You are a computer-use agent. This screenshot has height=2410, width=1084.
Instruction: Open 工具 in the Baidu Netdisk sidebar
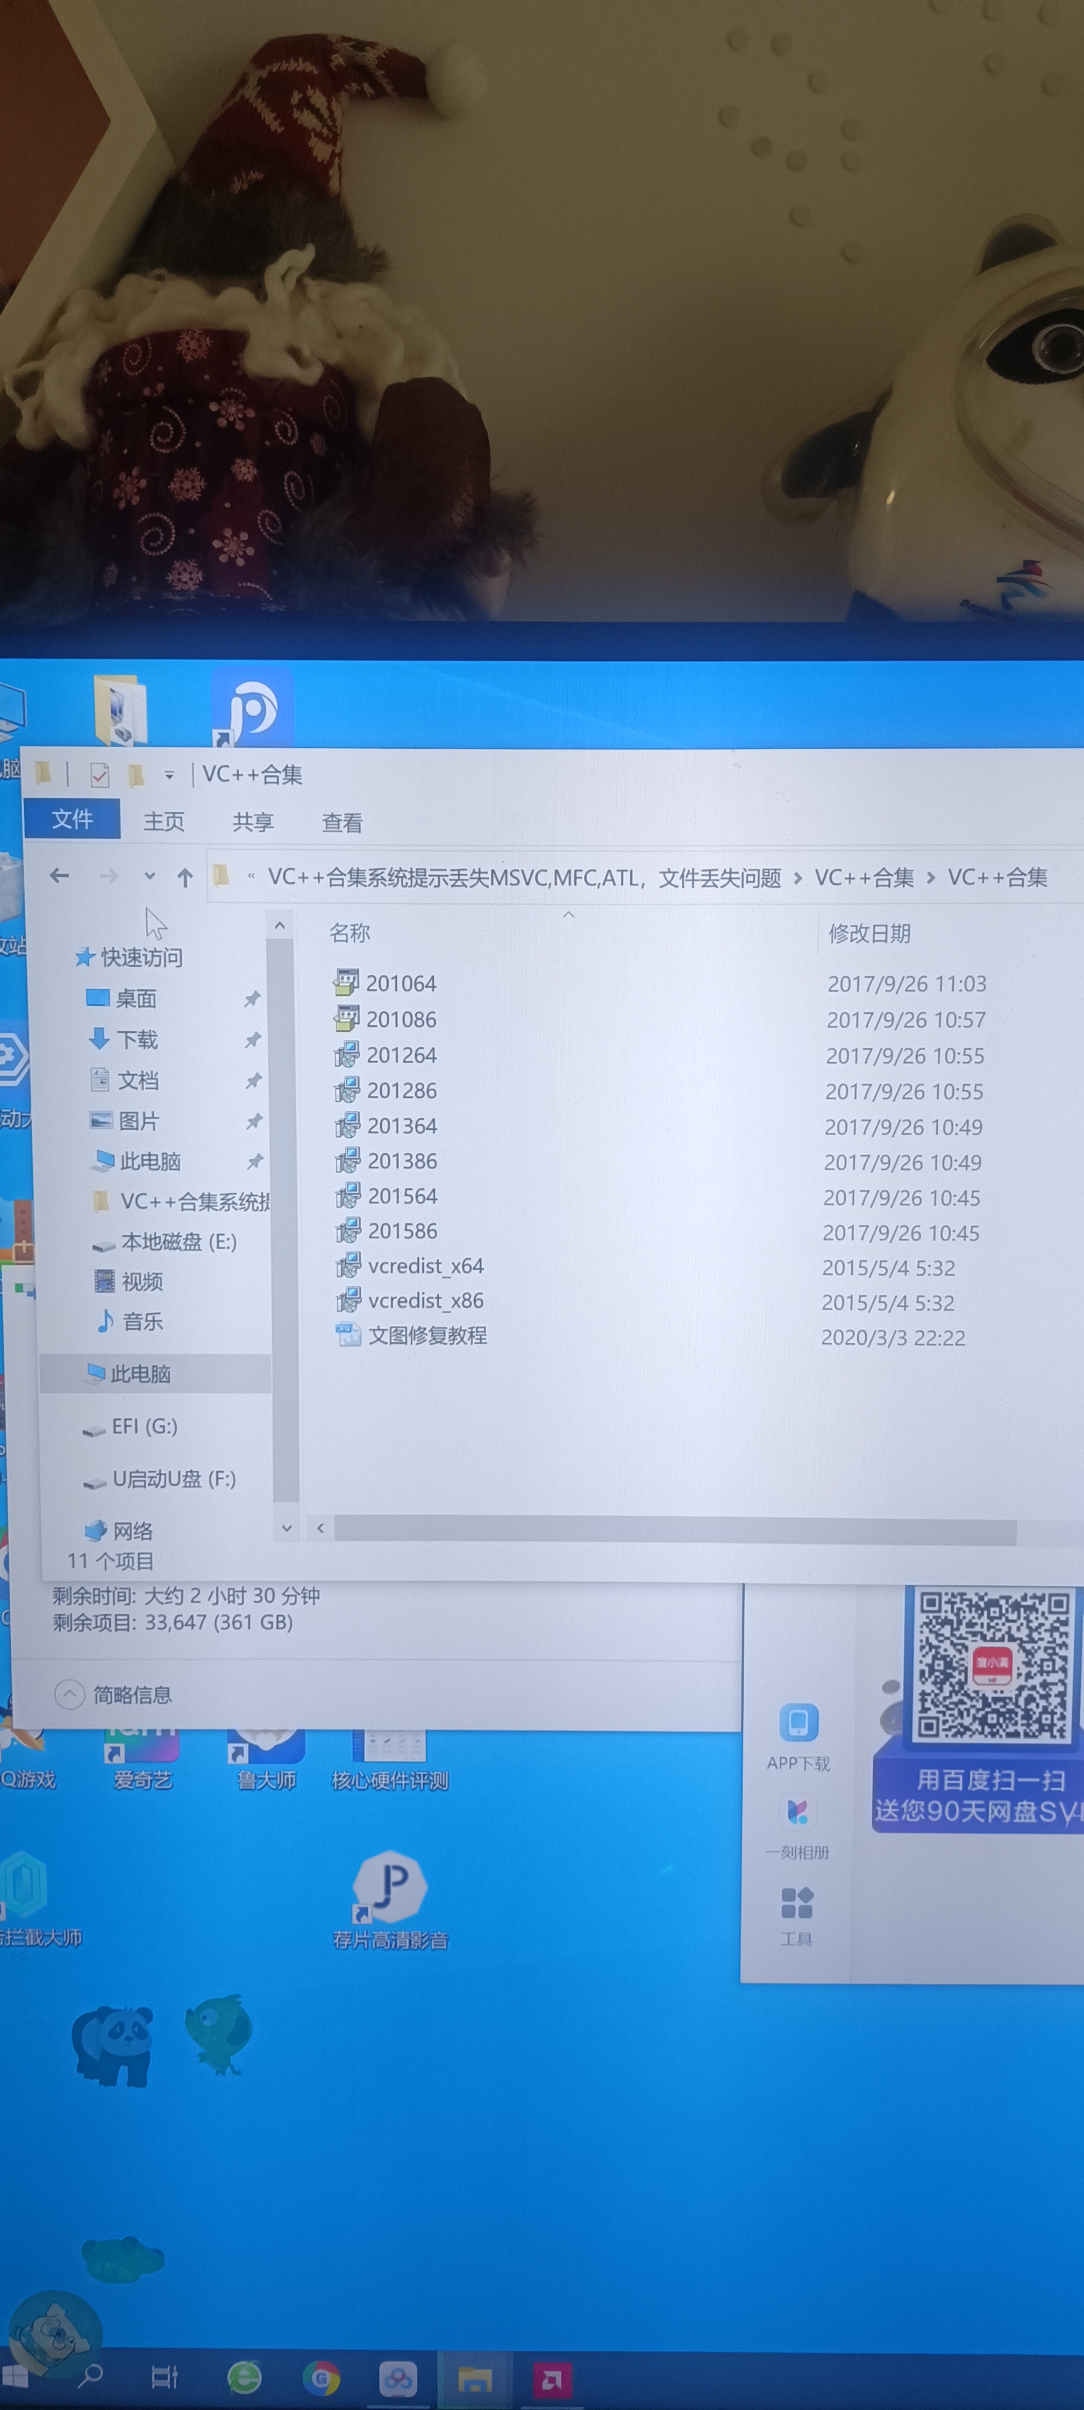797,1899
